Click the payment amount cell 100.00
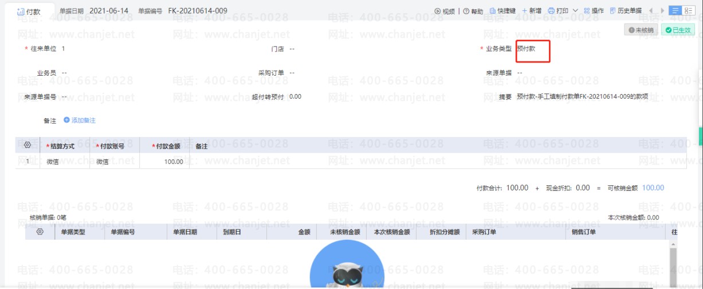The height and width of the screenshot is (289, 703). [164, 162]
